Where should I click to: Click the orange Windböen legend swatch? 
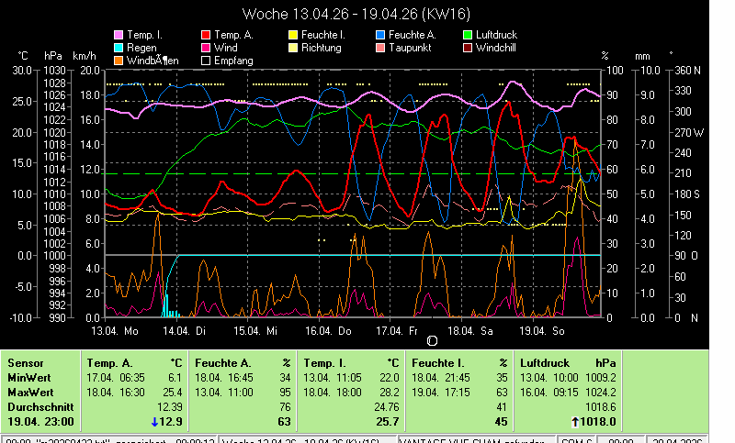click(118, 61)
